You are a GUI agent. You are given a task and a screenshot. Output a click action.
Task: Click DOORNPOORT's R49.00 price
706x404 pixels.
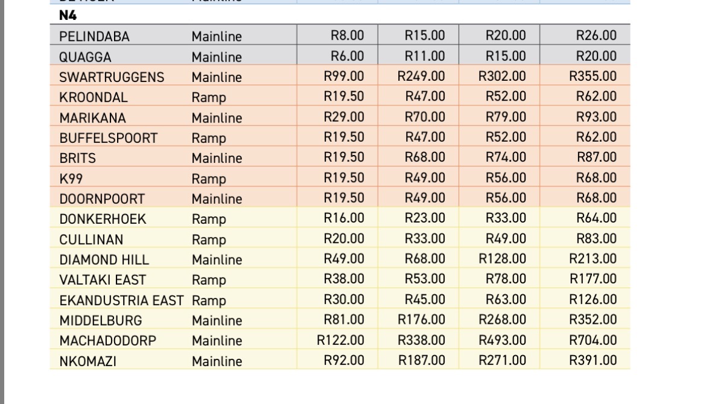(425, 198)
